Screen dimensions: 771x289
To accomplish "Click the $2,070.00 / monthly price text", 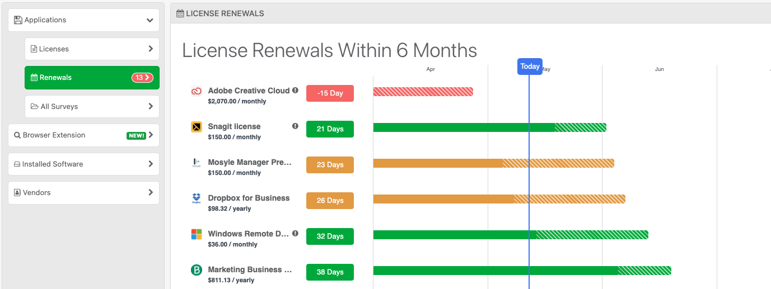I will coord(237,101).
